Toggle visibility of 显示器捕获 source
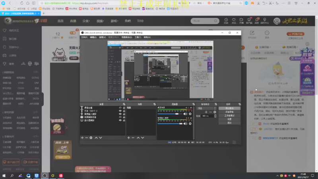The width and height of the screenshot is (318, 179). pyautogui.click(x=120, y=121)
